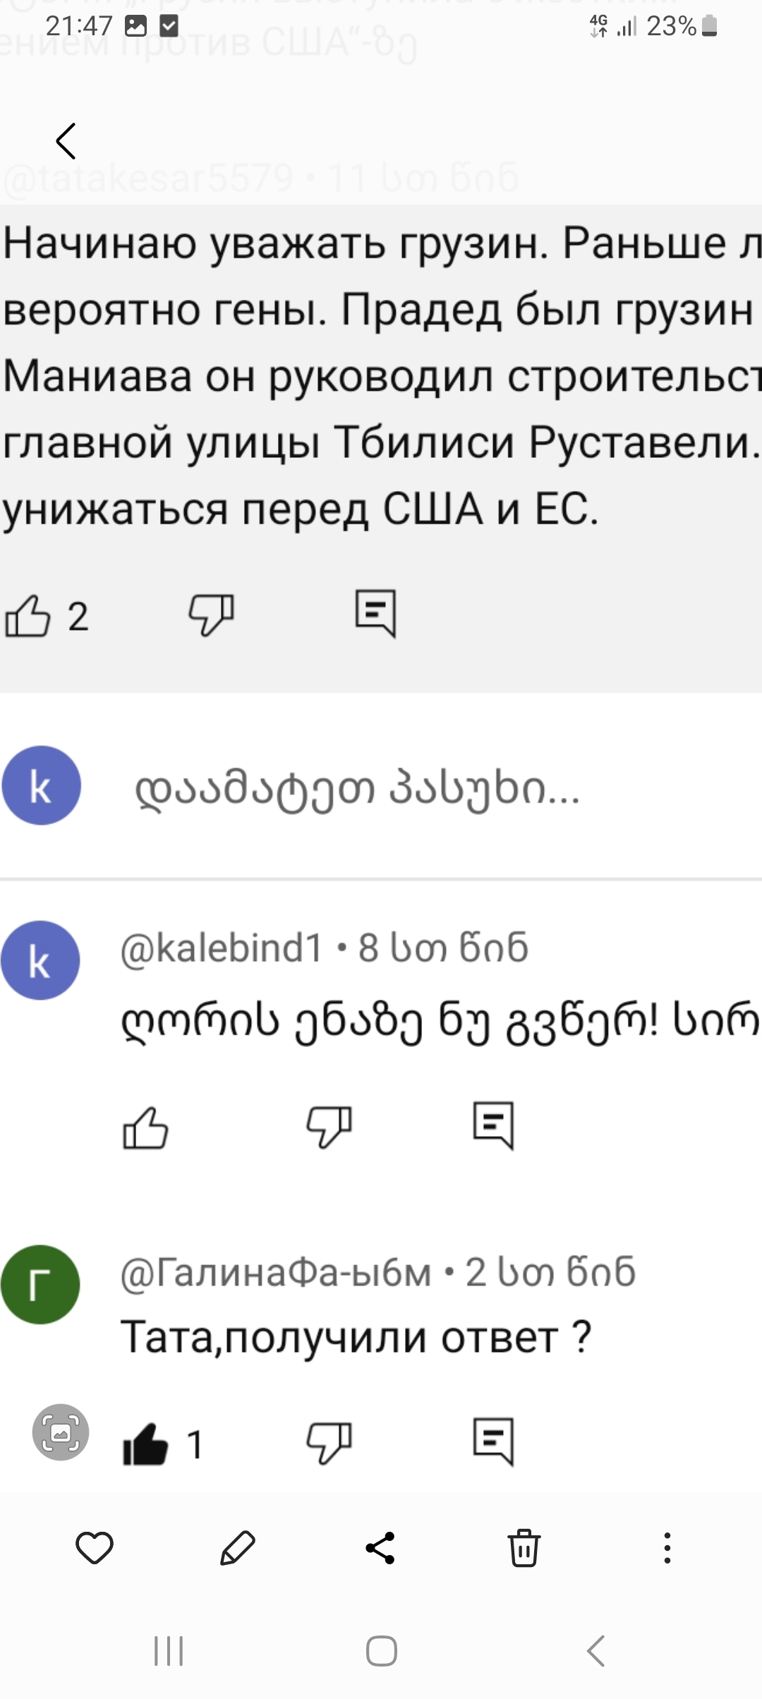Dislike the @kalebind1 comment
Screen dimensions: 762x1699
tap(329, 1126)
